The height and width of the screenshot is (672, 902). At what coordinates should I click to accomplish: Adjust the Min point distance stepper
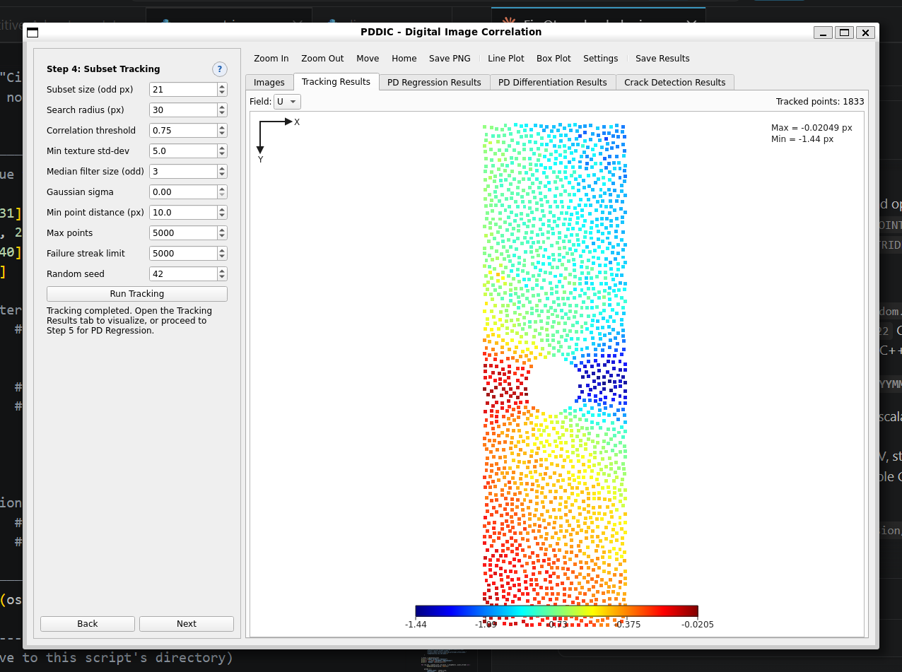pyautogui.click(x=222, y=213)
